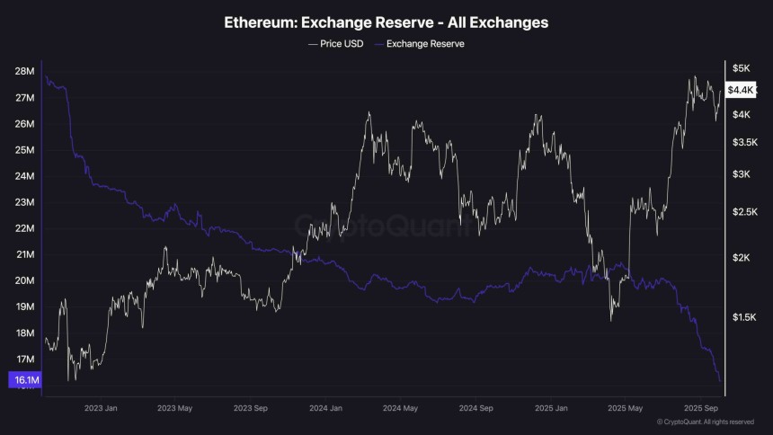Select the 2024 Jan x-axis label

[x=324, y=407]
